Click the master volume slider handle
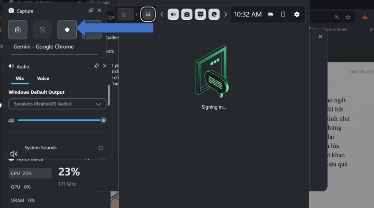The image size is (374, 208). (x=103, y=120)
